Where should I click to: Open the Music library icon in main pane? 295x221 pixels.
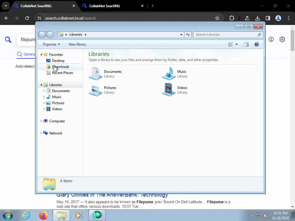169,74
